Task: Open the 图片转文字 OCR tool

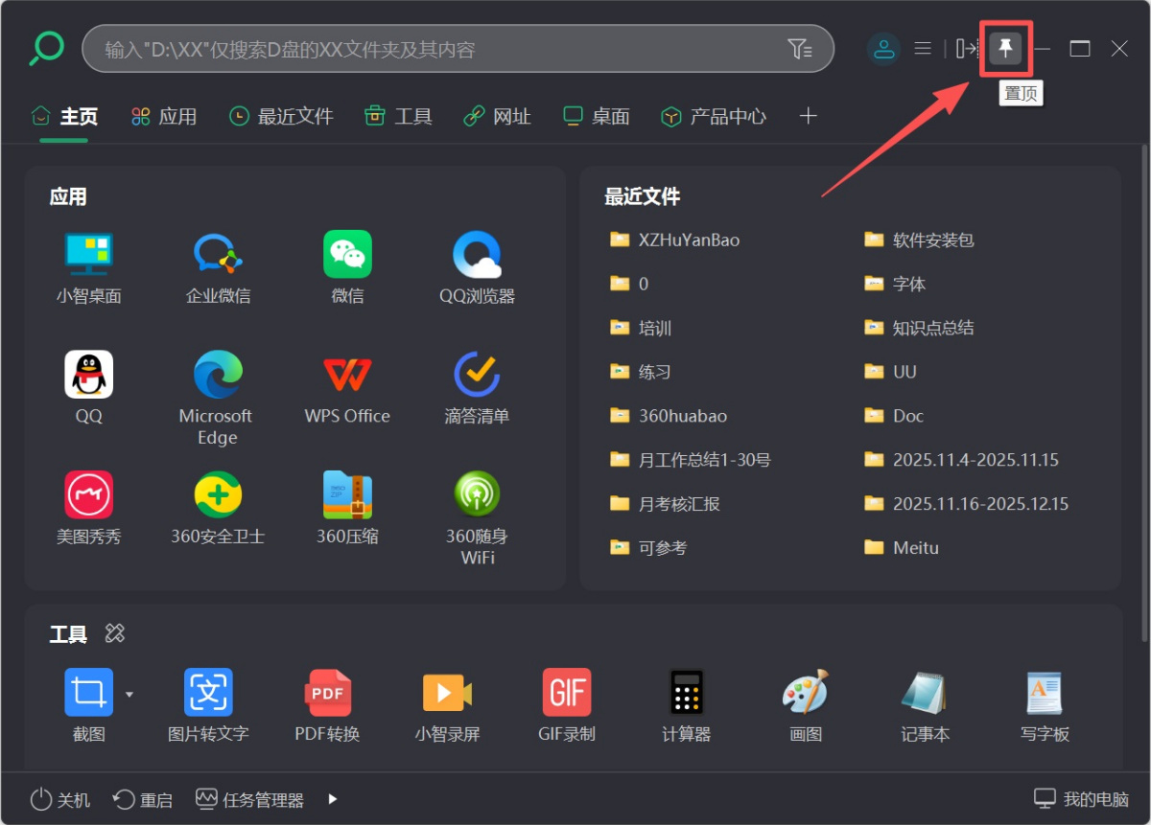Action: (208, 692)
